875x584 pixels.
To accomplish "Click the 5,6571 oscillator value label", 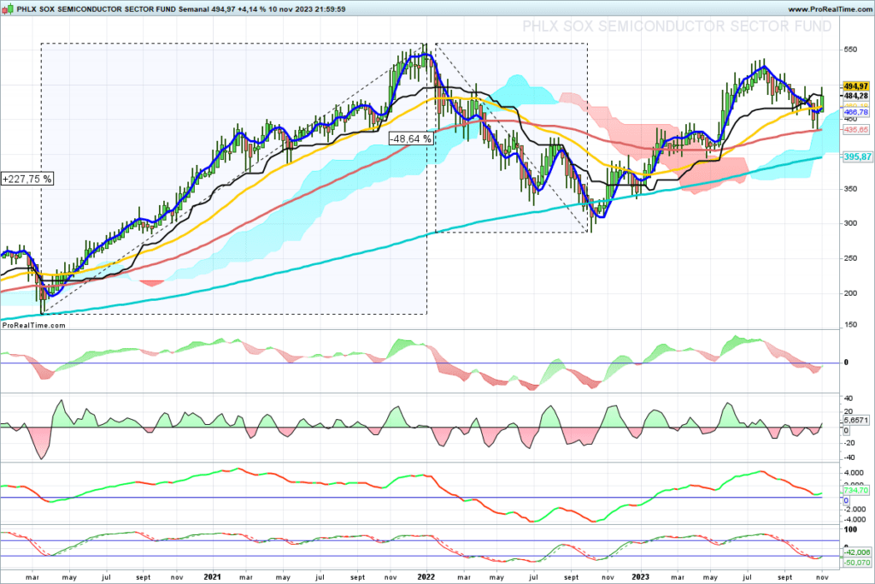I will pyautogui.click(x=855, y=420).
